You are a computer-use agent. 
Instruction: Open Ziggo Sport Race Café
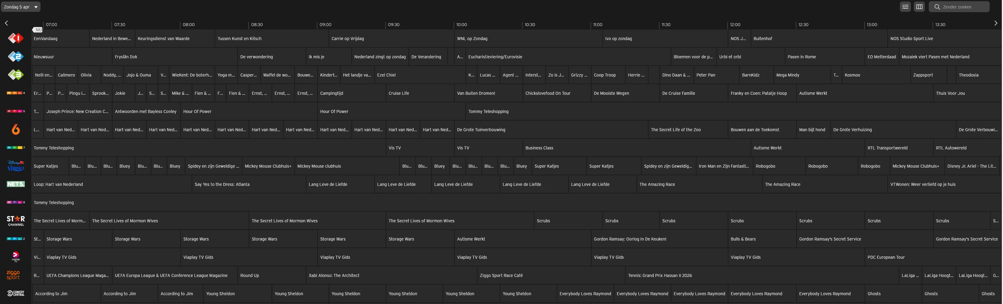[x=551, y=276]
